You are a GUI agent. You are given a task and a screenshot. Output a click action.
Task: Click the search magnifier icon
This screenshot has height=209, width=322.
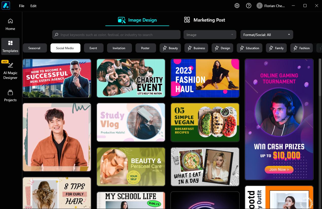tap(56, 34)
